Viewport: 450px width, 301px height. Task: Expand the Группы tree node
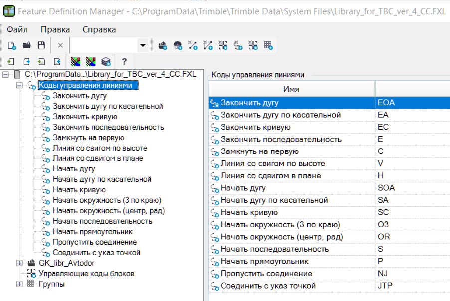pos(19,284)
